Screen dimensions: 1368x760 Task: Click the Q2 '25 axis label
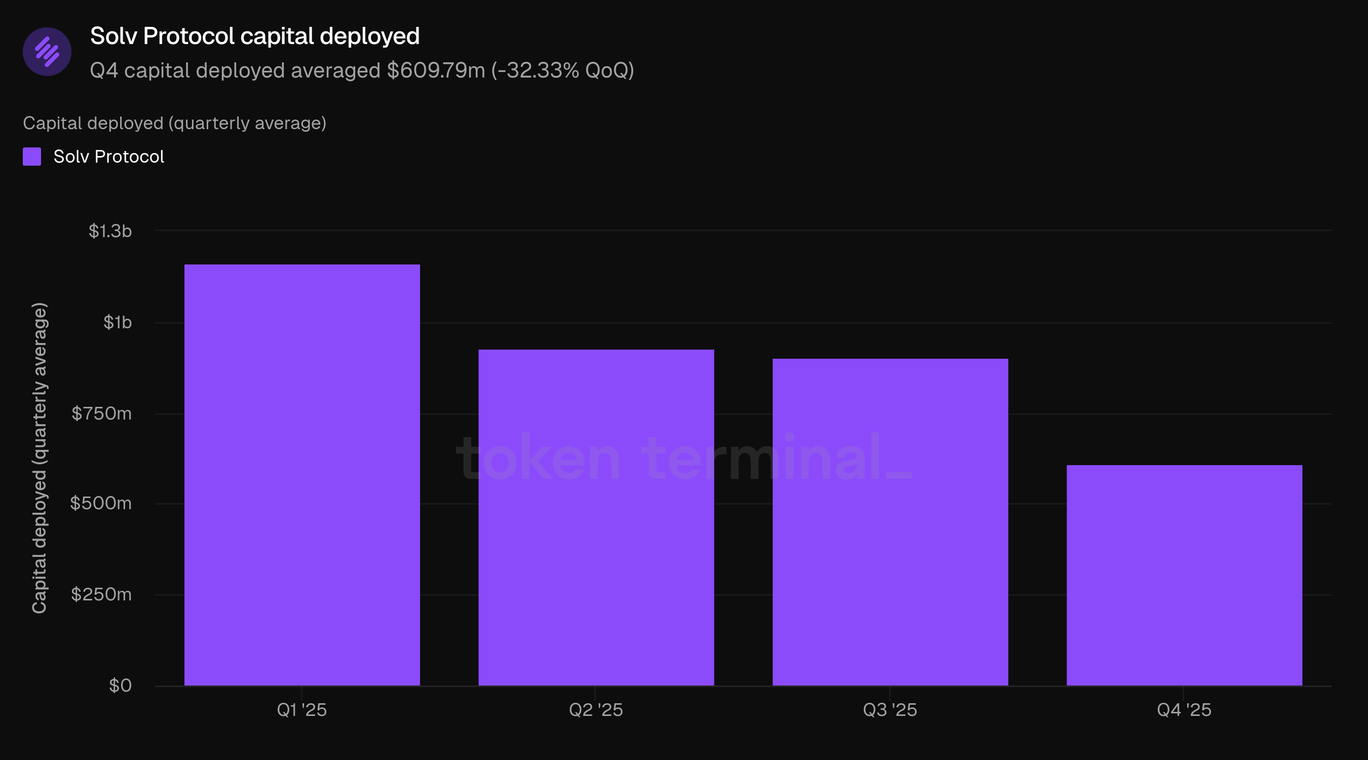pos(596,709)
